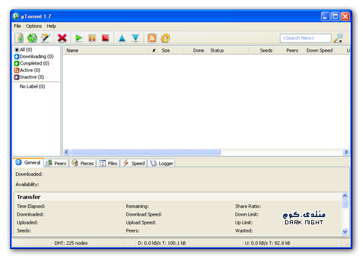Click the torrent list horizontal scrollbar thumb
Image resolution: width=363 pixels, height=259 pixels.
point(146,152)
